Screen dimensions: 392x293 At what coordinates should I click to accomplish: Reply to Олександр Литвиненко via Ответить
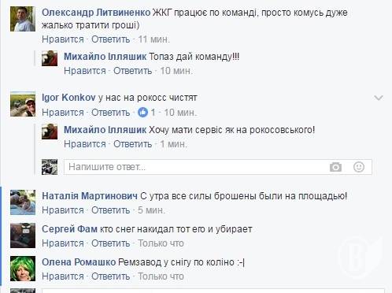click(x=110, y=39)
